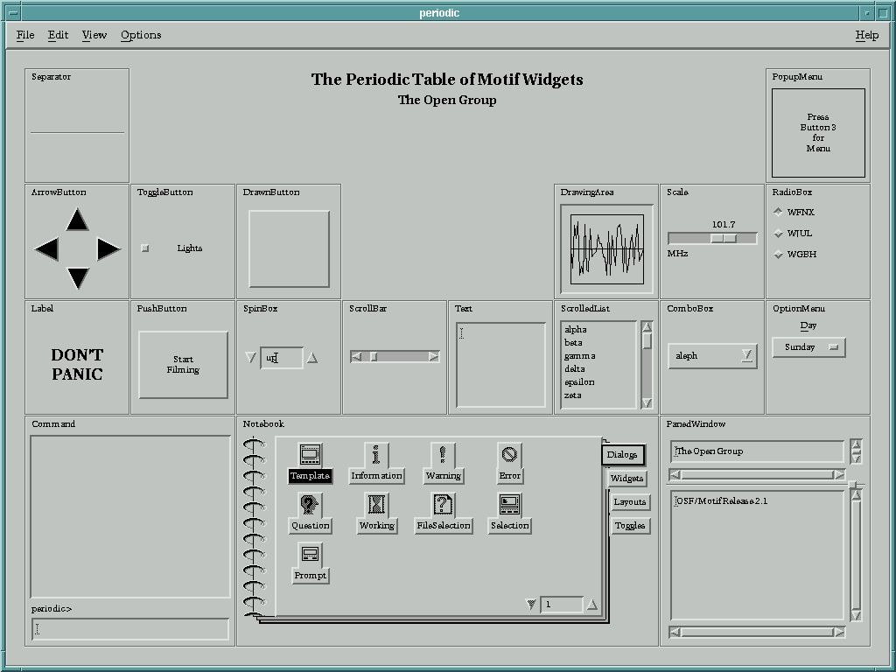The height and width of the screenshot is (672, 896).
Task: Select gamma in the scrolled list
Action: pyautogui.click(x=580, y=356)
